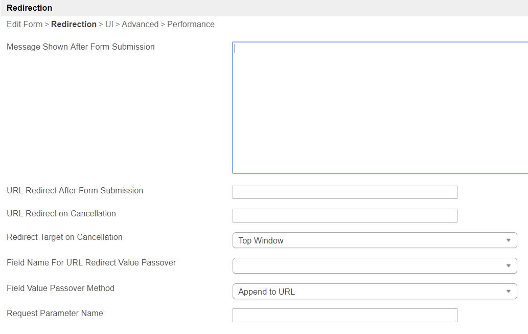The image size is (528, 334).
Task: Click the Message Shown After Form Submission label
Action: (80, 47)
